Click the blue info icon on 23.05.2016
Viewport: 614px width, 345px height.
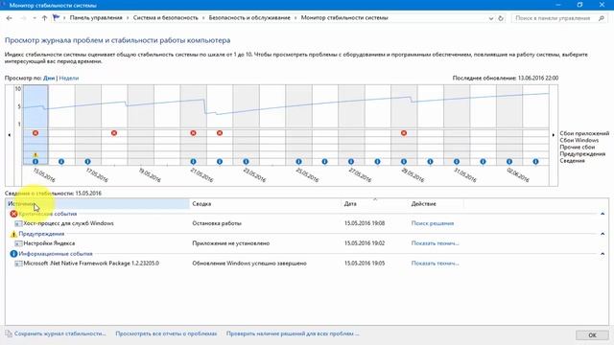point(246,162)
